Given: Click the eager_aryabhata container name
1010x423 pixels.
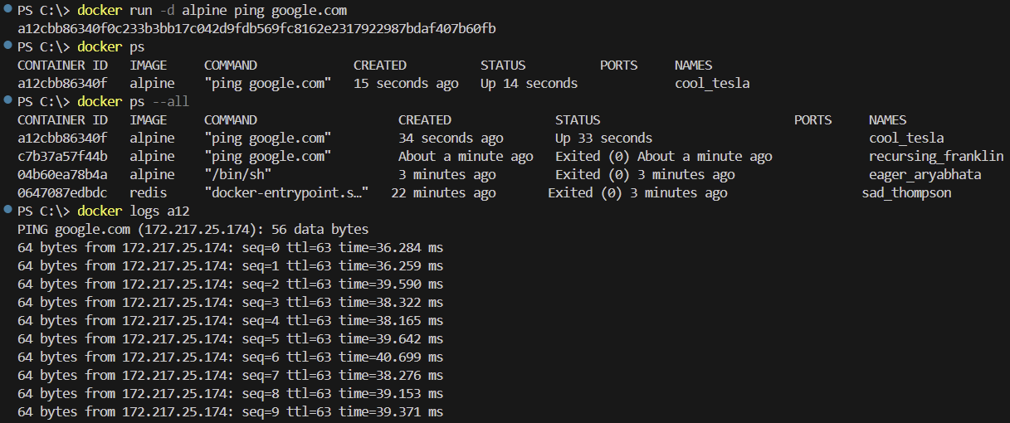Looking at the screenshot, I should coord(925,175).
